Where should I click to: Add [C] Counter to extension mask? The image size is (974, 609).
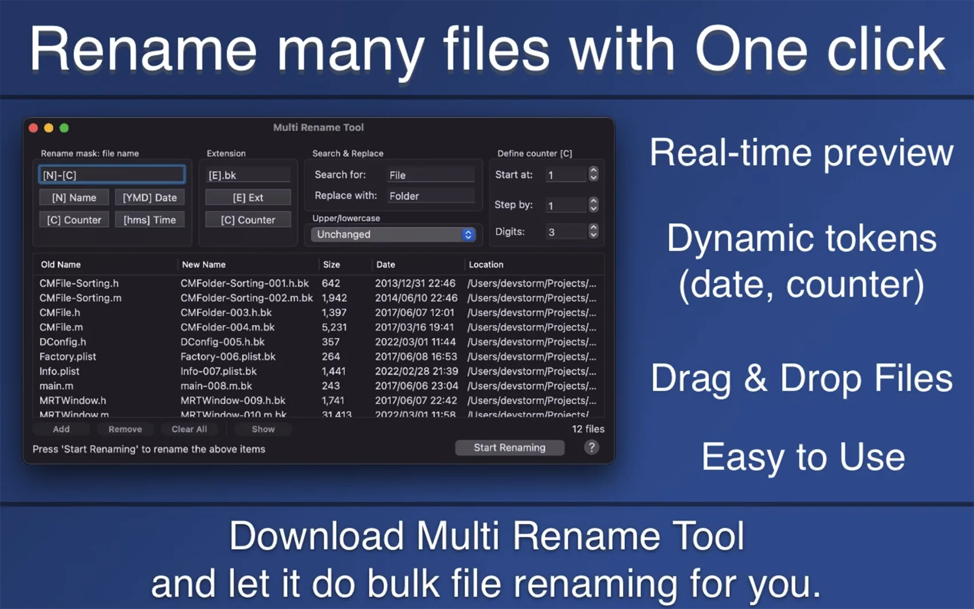coord(248,220)
